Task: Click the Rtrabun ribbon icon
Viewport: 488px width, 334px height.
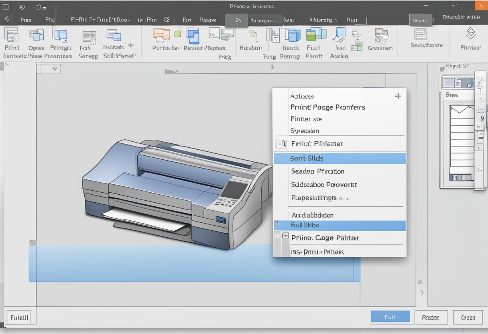Action: pos(253,36)
